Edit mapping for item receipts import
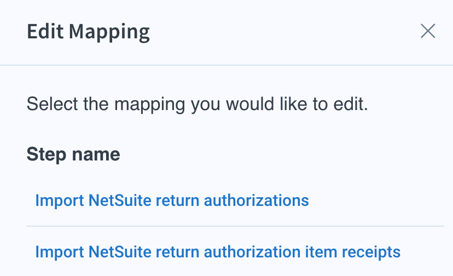 (x=218, y=252)
